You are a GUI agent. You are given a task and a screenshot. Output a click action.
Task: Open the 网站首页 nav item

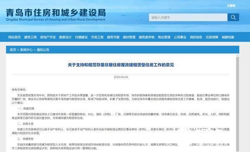coord(15,37)
